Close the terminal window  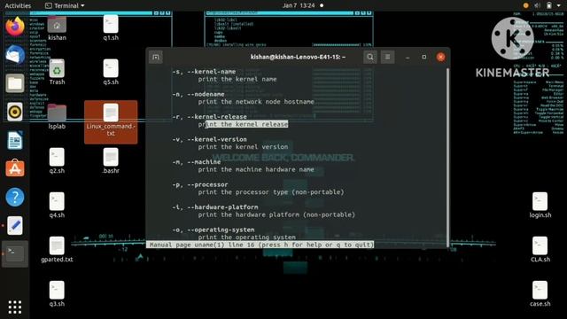coord(440,57)
